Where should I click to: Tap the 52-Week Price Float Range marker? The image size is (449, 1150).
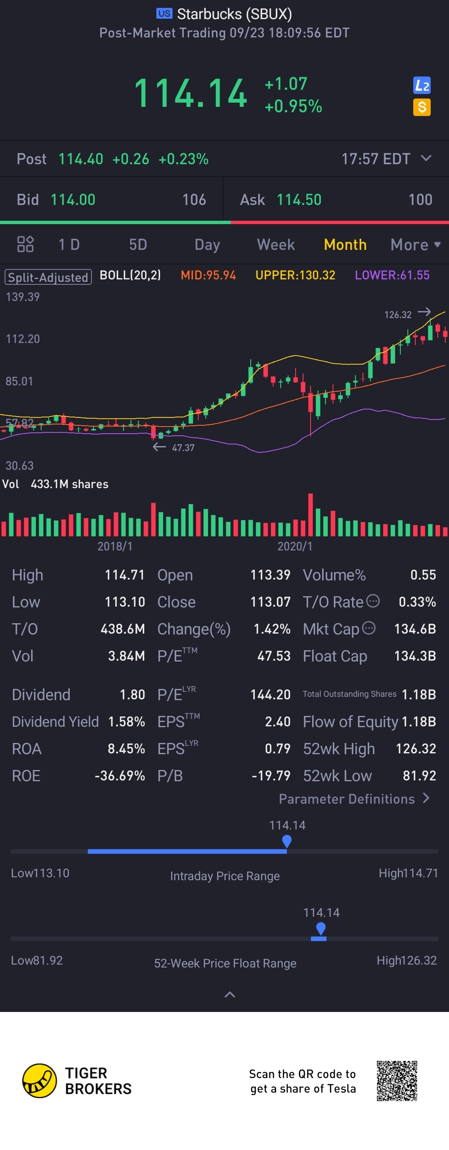coord(321,928)
